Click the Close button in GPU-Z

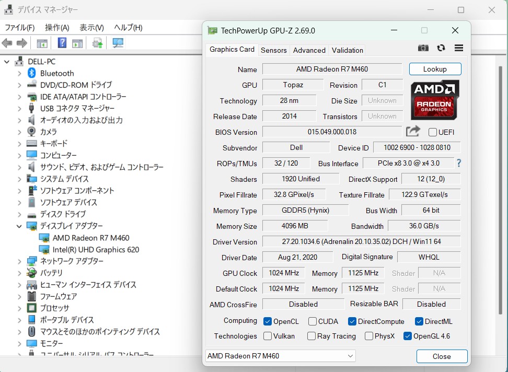(x=442, y=356)
